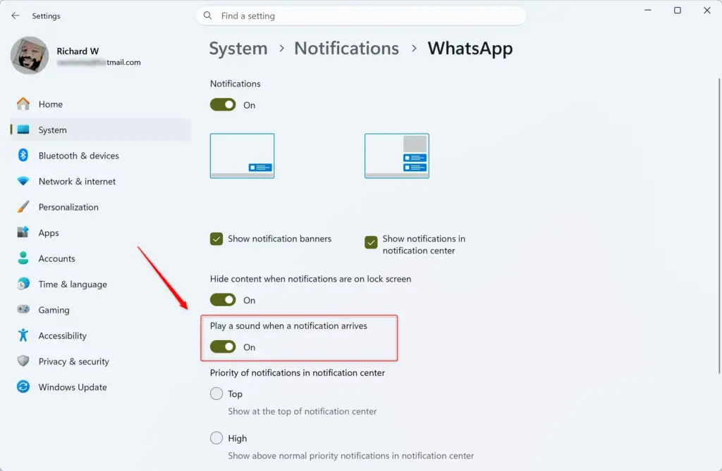The height and width of the screenshot is (471, 722).
Task: Click the Bluetooth icon in sidebar
Action: click(x=23, y=156)
